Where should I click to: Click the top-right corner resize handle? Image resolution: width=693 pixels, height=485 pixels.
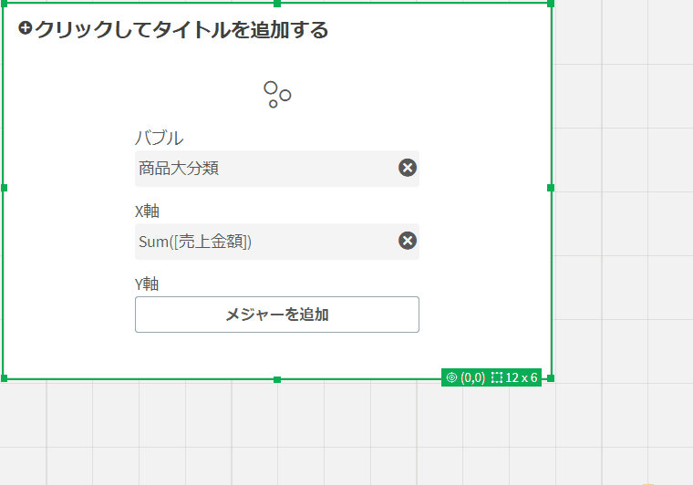pos(551,4)
